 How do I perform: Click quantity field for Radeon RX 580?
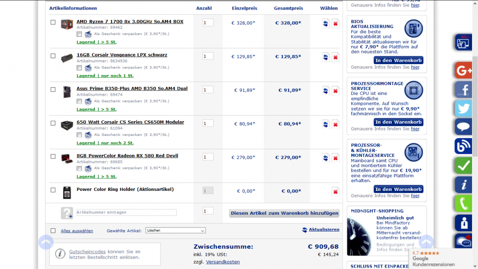click(208, 157)
